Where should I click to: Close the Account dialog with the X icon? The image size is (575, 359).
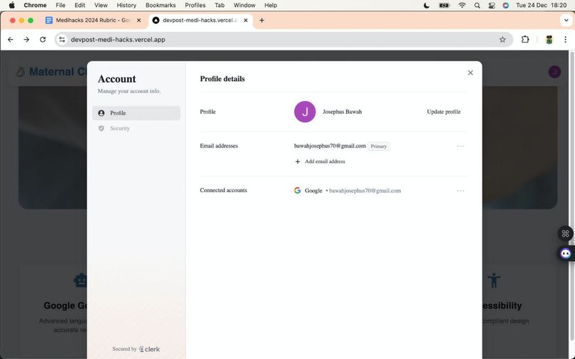point(470,73)
